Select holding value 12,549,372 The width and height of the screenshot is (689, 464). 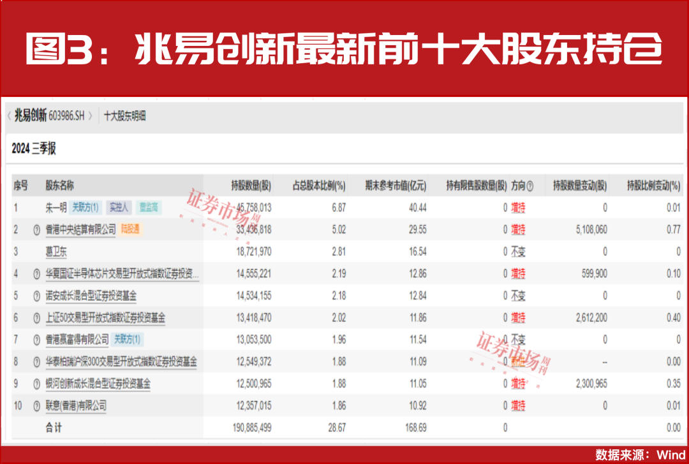tap(254, 362)
